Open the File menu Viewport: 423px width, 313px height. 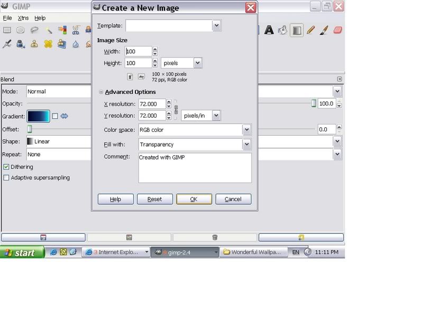pyautogui.click(x=7, y=18)
